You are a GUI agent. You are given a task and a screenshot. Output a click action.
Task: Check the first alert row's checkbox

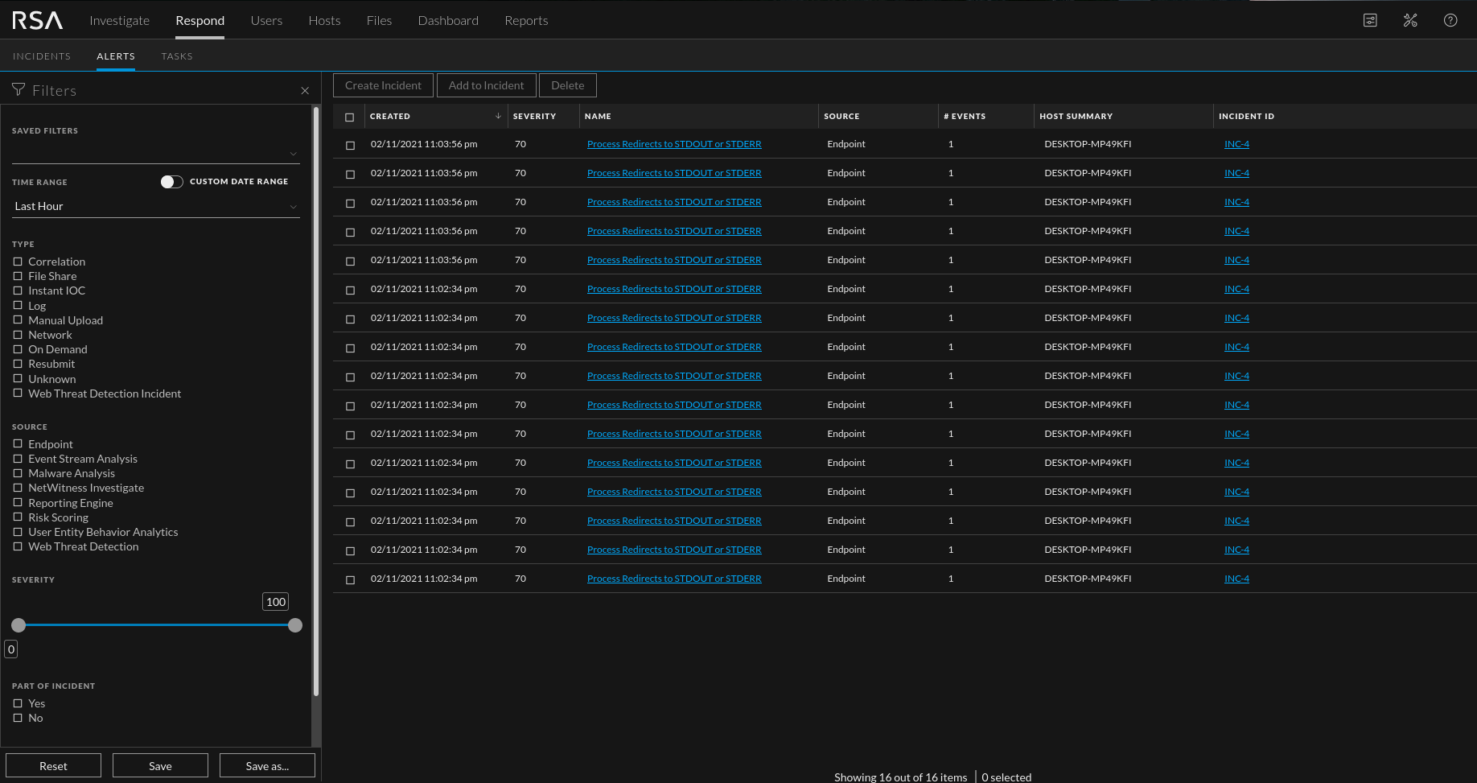coord(350,146)
